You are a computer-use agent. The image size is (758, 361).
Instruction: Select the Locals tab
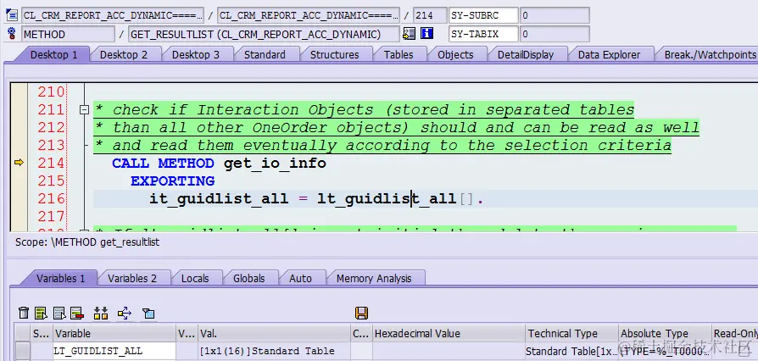pos(195,278)
